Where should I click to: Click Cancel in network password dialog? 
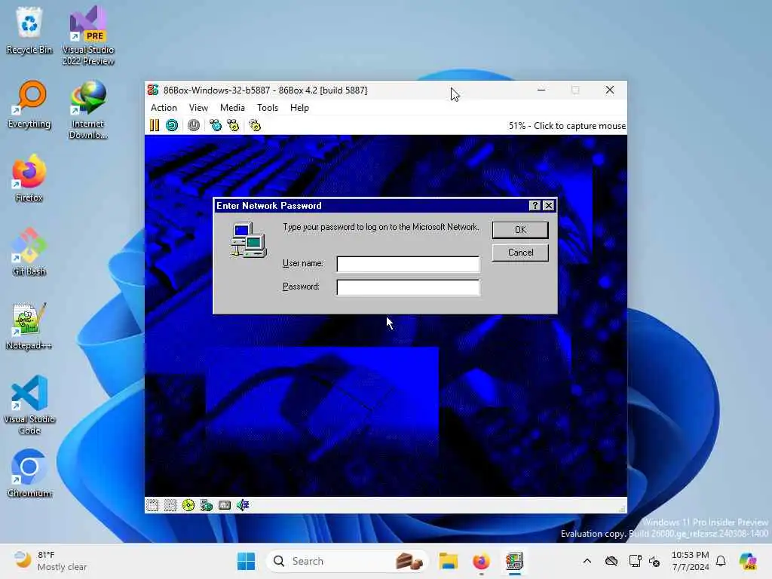[520, 253]
